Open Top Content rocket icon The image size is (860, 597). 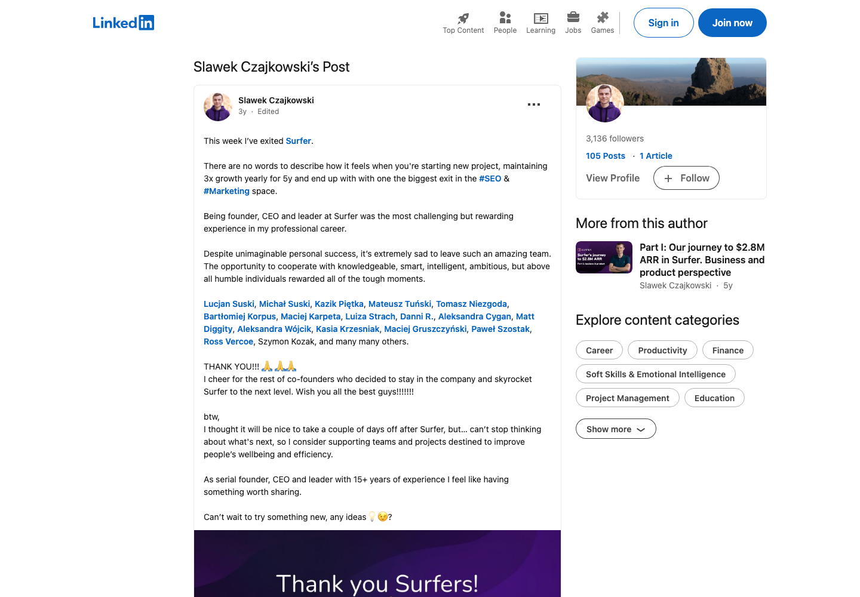click(463, 18)
